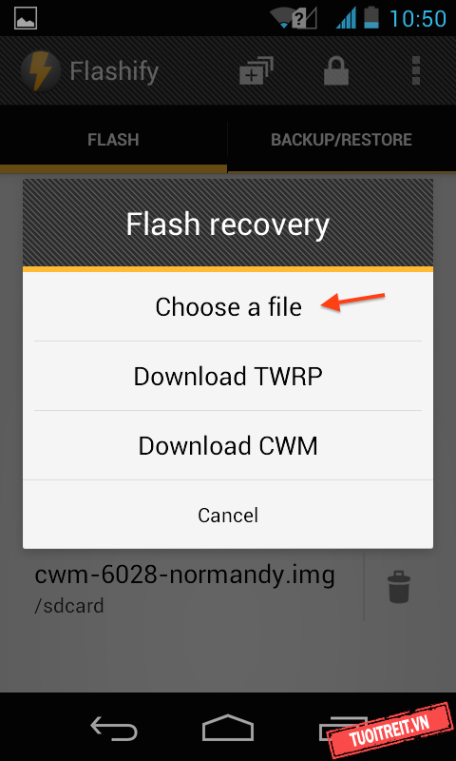Tap the Android home navigation button
This screenshot has height=761, width=456.
click(x=228, y=728)
